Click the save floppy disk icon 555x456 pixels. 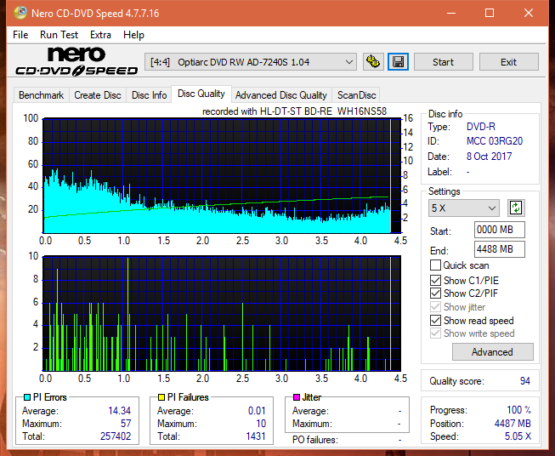pos(399,62)
